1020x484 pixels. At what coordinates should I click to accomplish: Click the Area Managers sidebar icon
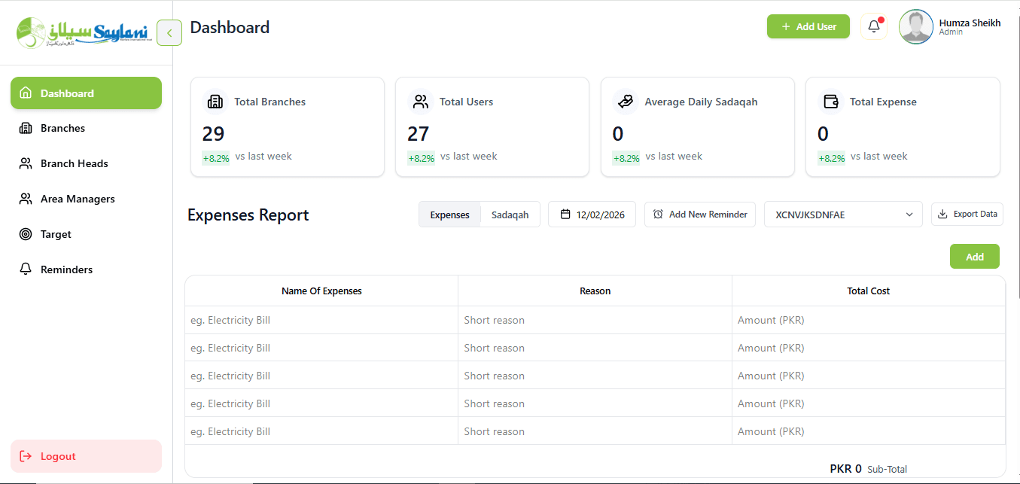pyautogui.click(x=25, y=199)
